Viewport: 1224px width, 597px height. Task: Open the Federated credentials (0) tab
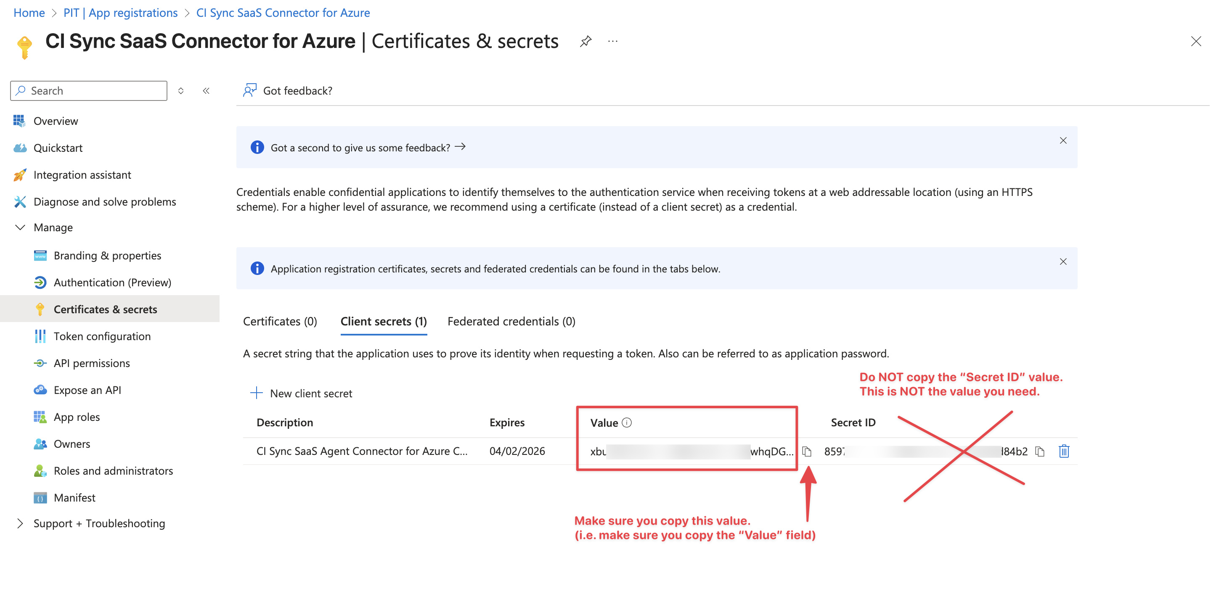point(511,322)
